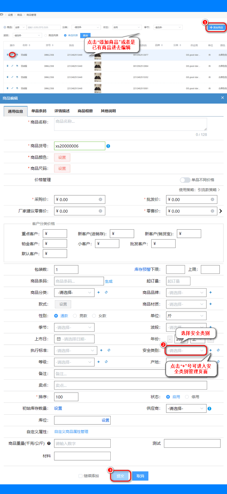Delete the product with barcode 2212462515352
The width and height of the screenshot is (227, 494).
pos(7,77)
